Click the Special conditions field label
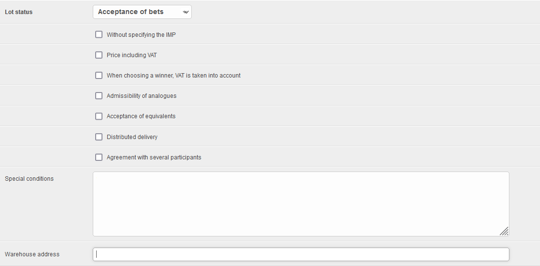Screen dimensions: 540x266 tap(29, 179)
